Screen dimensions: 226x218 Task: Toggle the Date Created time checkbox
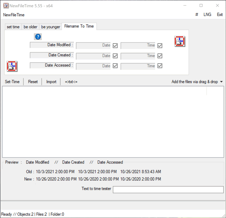tap(160, 56)
